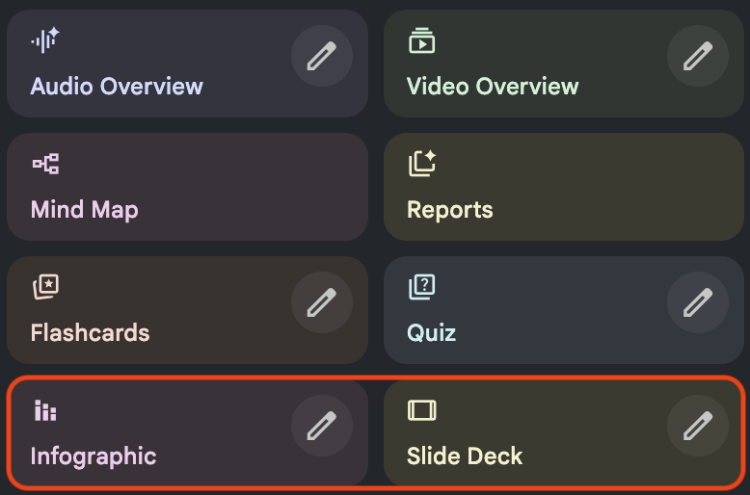Edit Infographic options pencil button
The image size is (750, 495).
point(321,425)
